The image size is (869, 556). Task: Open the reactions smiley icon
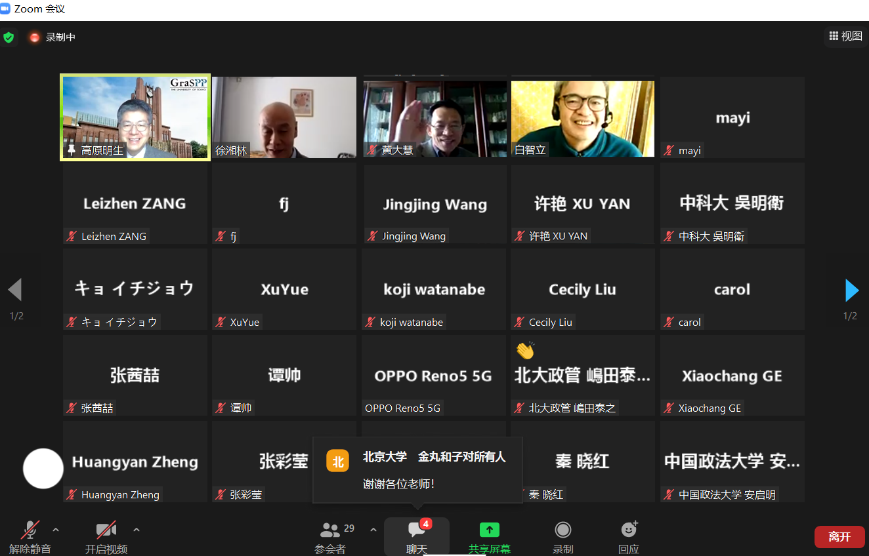coord(629,530)
